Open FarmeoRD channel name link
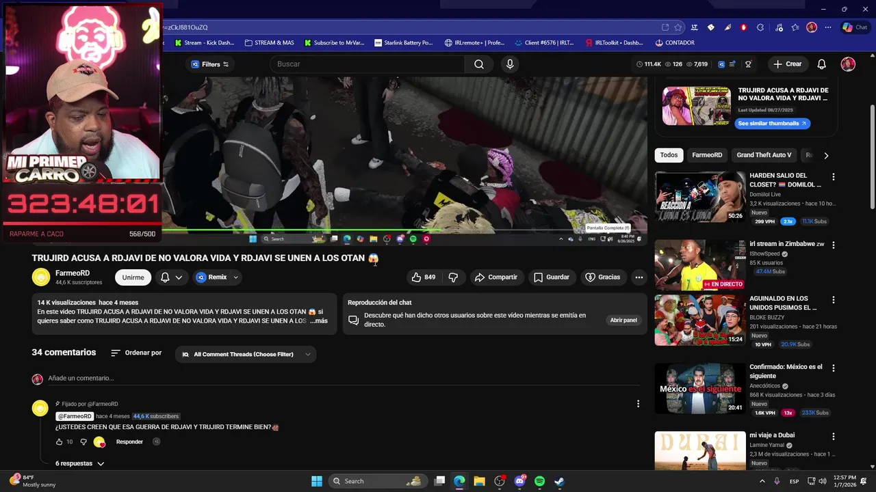The image size is (876, 492). [73, 273]
